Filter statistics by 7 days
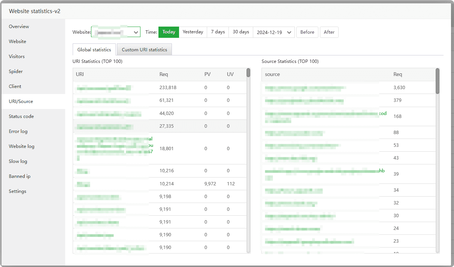Image resolution: width=454 pixels, height=267 pixels. 218,32
